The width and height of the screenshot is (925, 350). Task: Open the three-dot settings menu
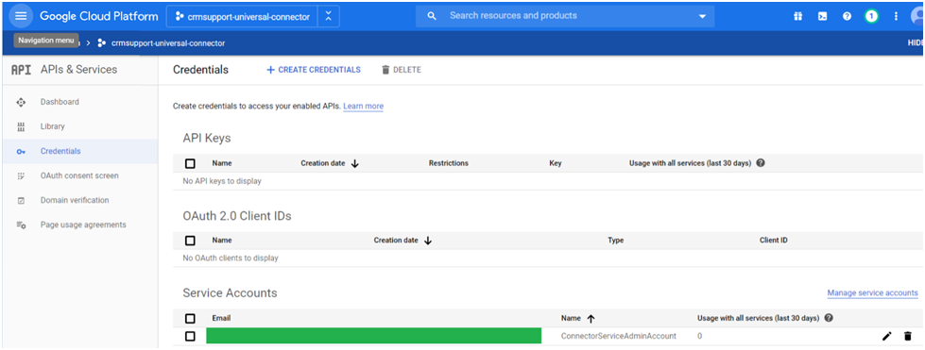tap(896, 16)
